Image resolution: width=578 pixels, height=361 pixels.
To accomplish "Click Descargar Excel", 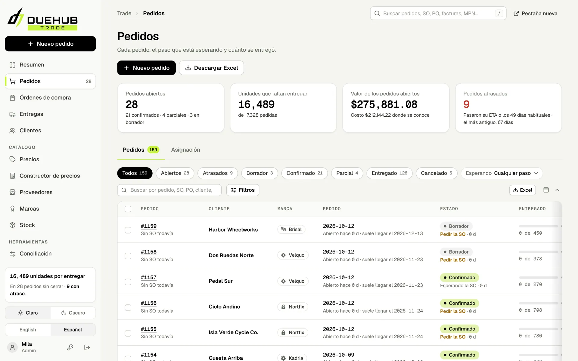I will point(211,68).
